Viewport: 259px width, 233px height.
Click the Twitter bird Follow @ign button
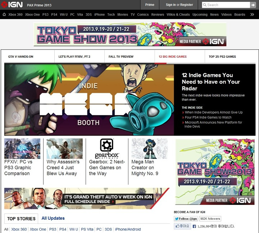coord(186,219)
